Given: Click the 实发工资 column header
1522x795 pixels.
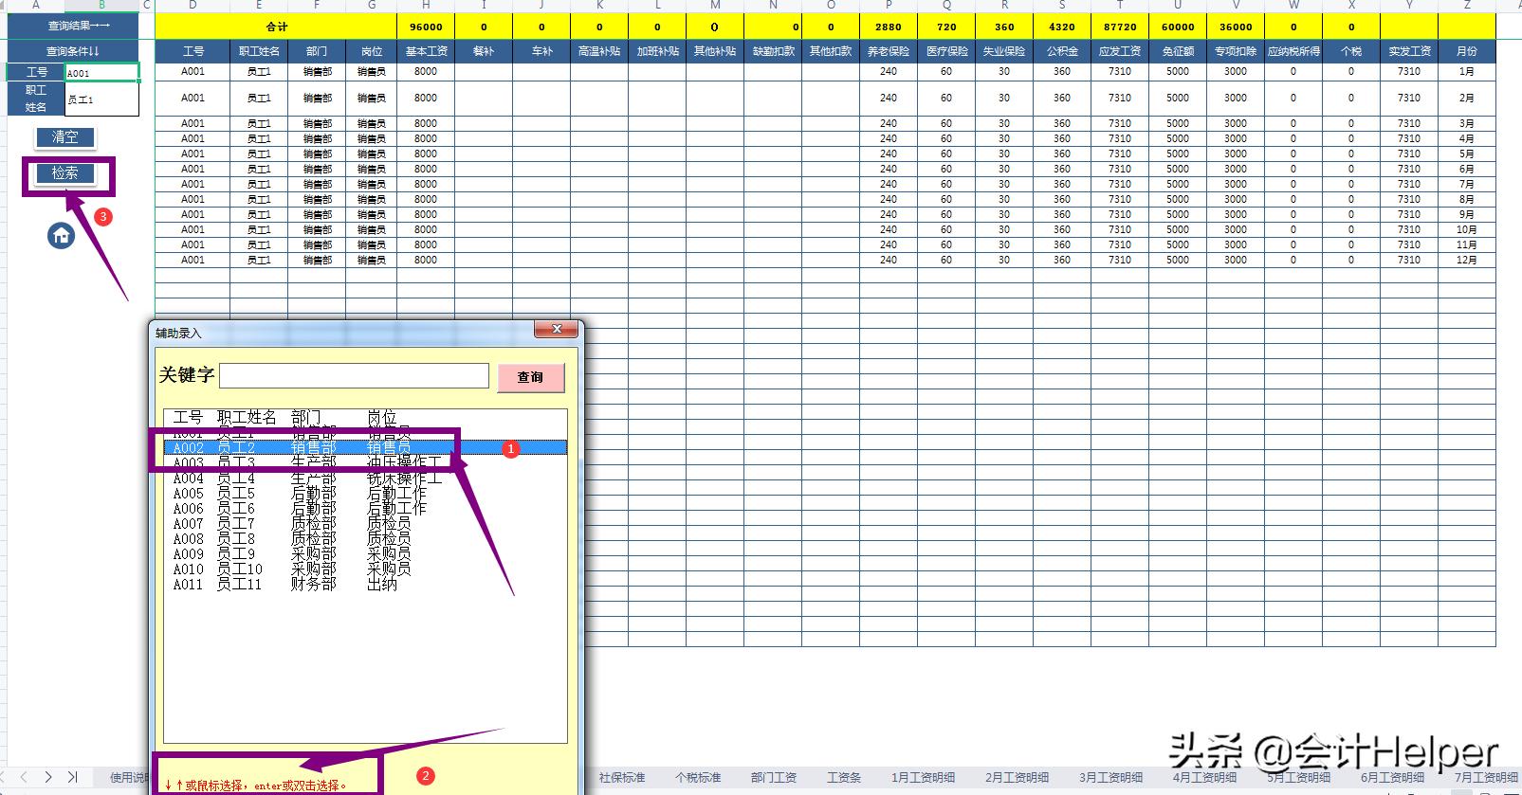Looking at the screenshot, I should tap(1409, 51).
